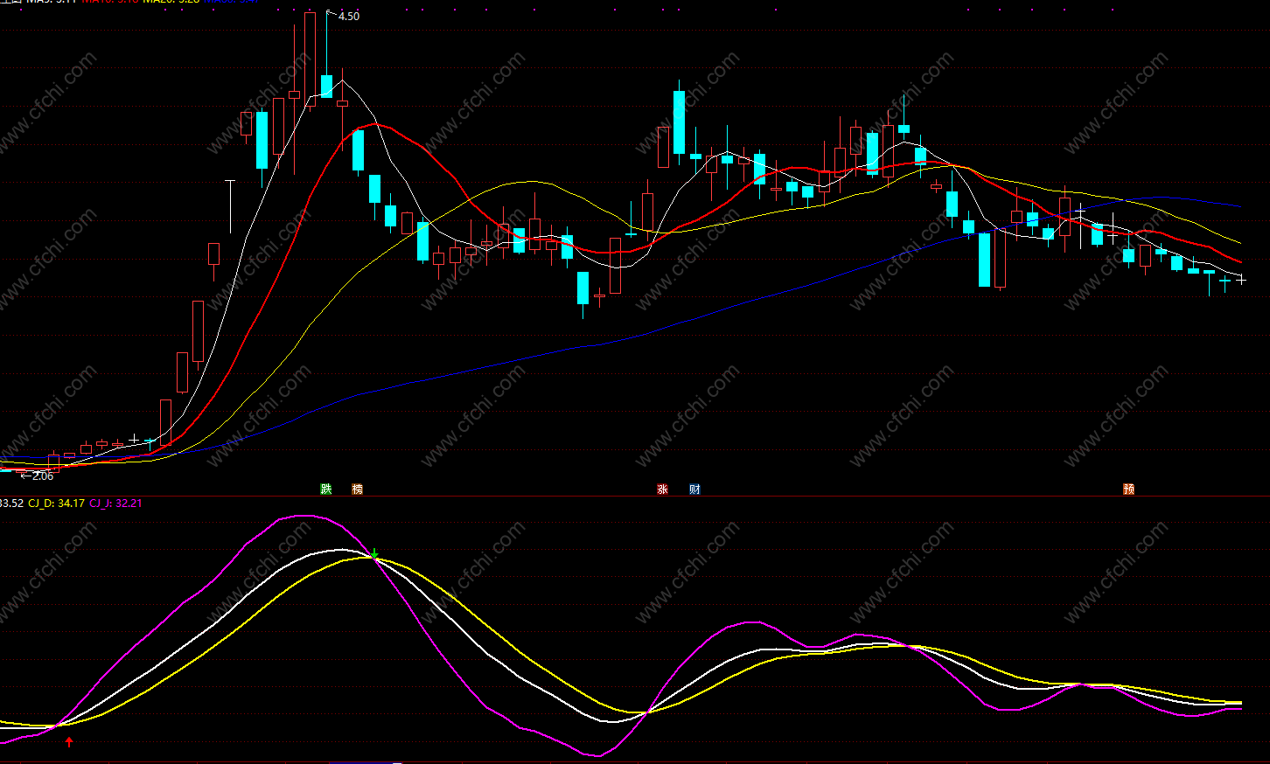The height and width of the screenshot is (764, 1270).
Task: Click the green 跌 event marker
Action: click(326, 490)
